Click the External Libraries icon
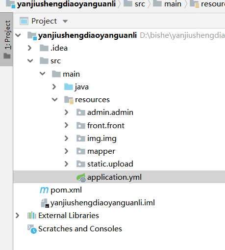 click(x=32, y=215)
